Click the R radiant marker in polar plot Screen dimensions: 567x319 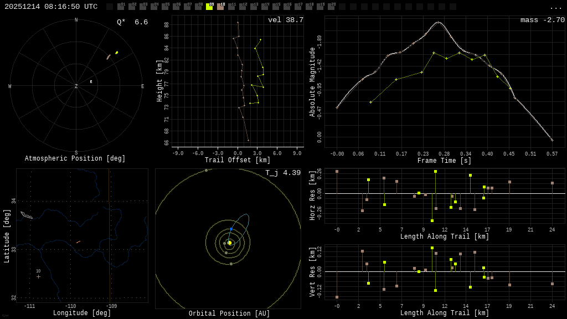[x=91, y=82]
